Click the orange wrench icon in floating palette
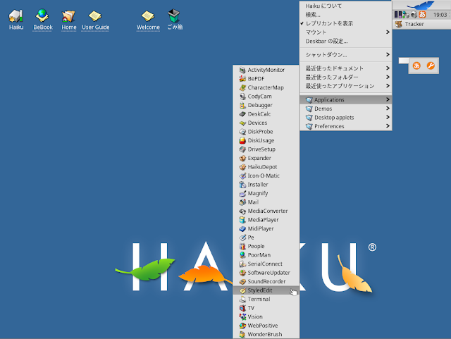Viewport: 451px width, 339px height. coord(431,66)
